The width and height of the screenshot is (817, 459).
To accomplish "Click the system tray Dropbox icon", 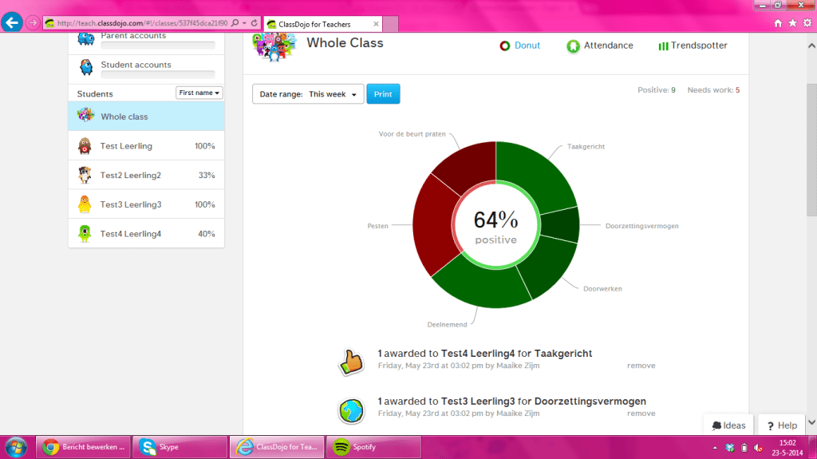I will (729, 448).
